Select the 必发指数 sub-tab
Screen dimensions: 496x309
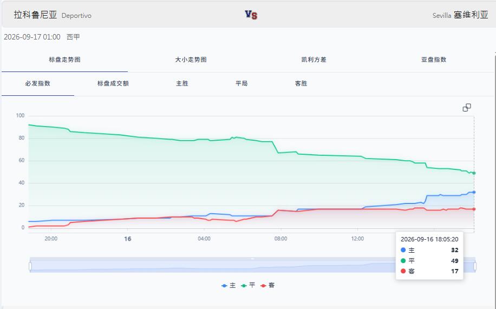click(38, 83)
